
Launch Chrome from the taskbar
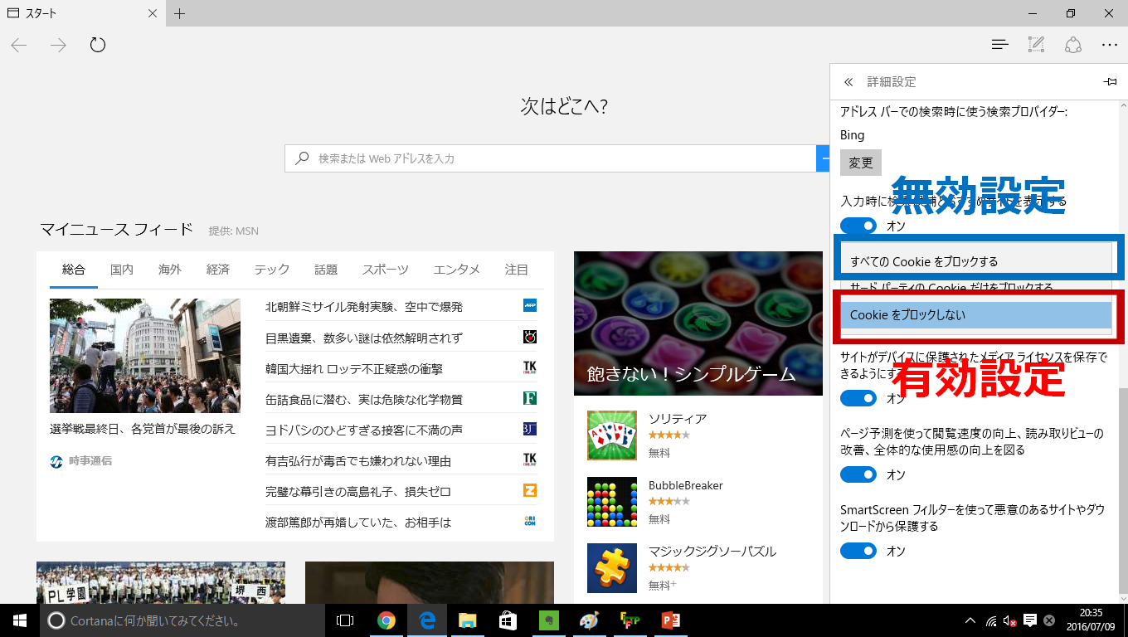point(386,620)
